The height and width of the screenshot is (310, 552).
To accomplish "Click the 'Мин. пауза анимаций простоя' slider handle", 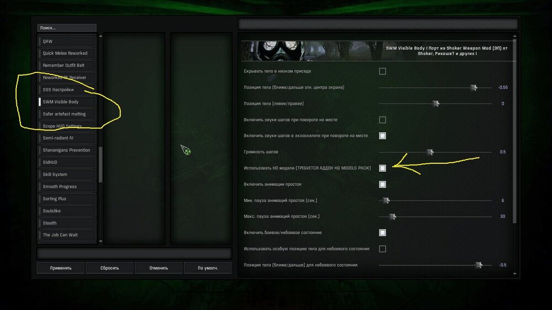I will tap(386, 201).
